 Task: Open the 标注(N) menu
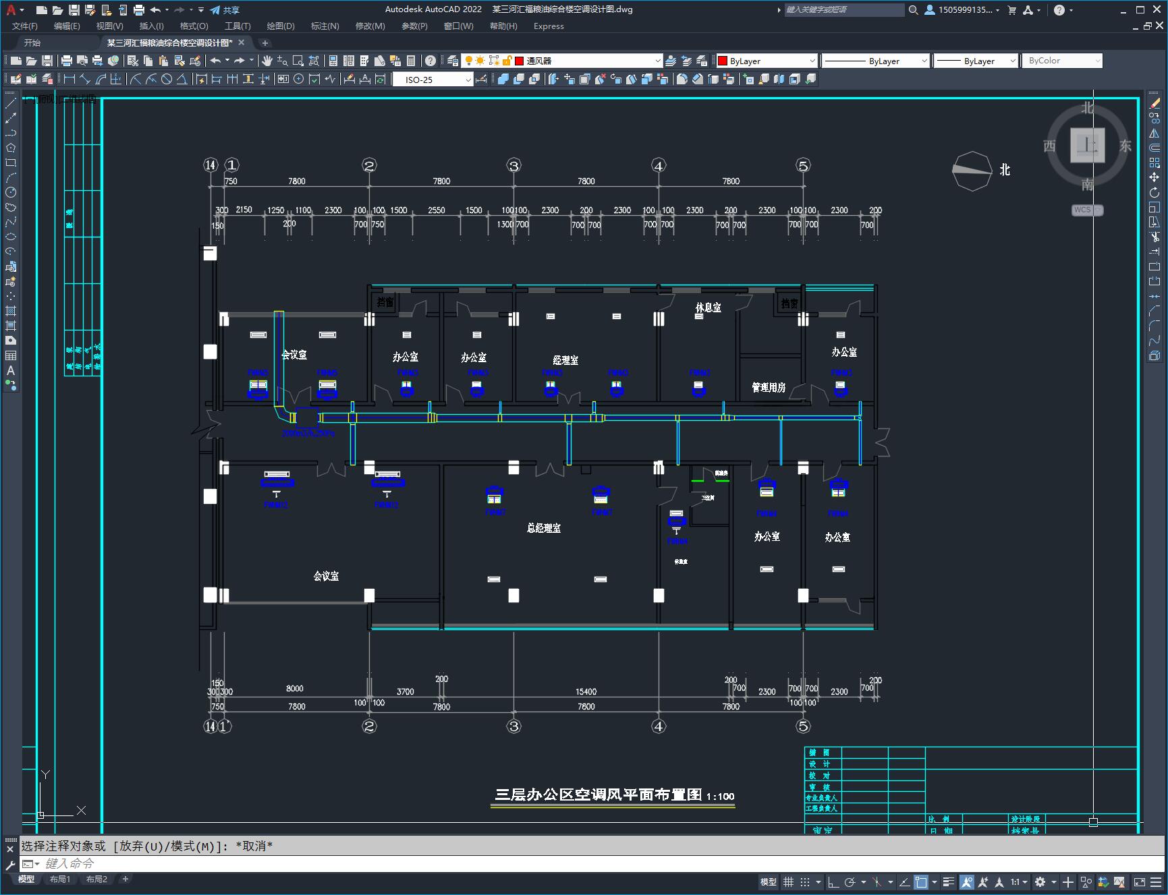(x=325, y=26)
